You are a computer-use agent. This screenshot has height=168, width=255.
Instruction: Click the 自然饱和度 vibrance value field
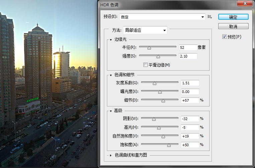coord(190,136)
